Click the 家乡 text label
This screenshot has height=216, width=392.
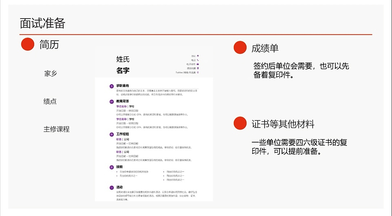pyautogui.click(x=50, y=73)
